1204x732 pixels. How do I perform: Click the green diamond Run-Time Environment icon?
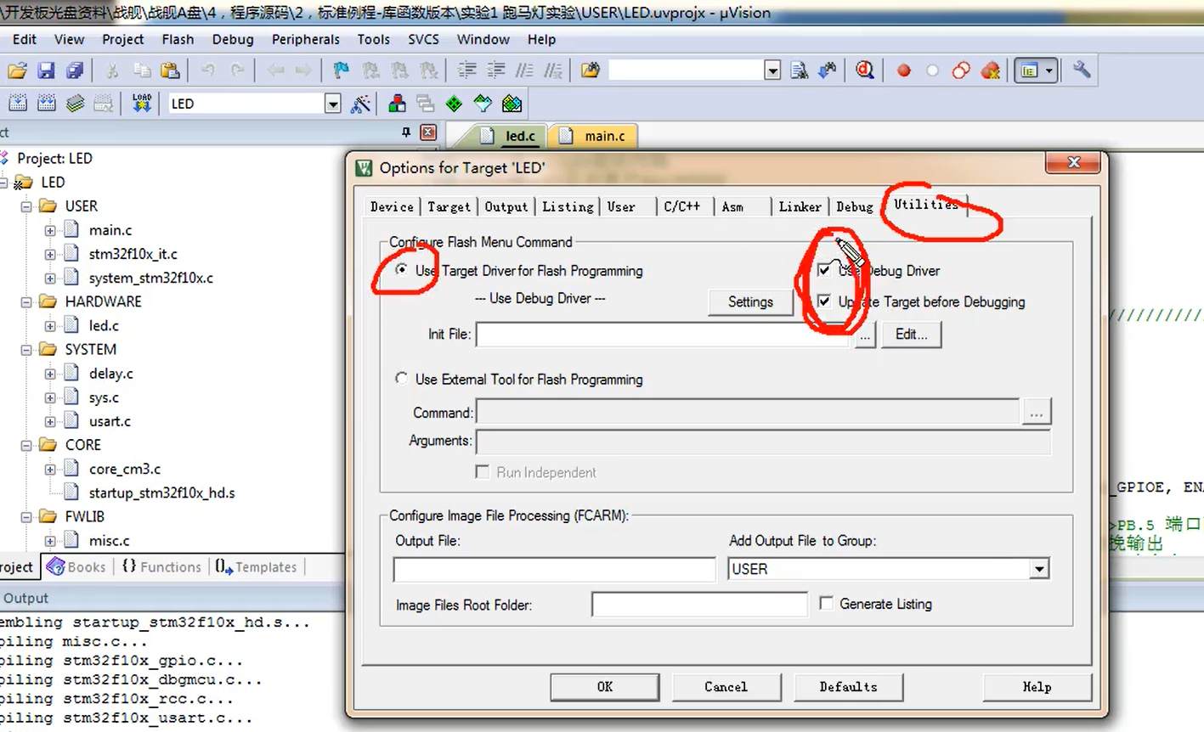point(454,104)
